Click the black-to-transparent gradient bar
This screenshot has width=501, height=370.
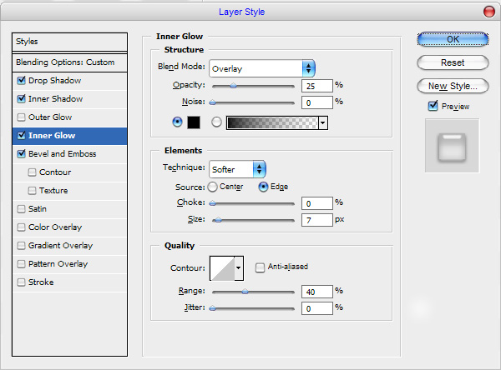[272, 122]
